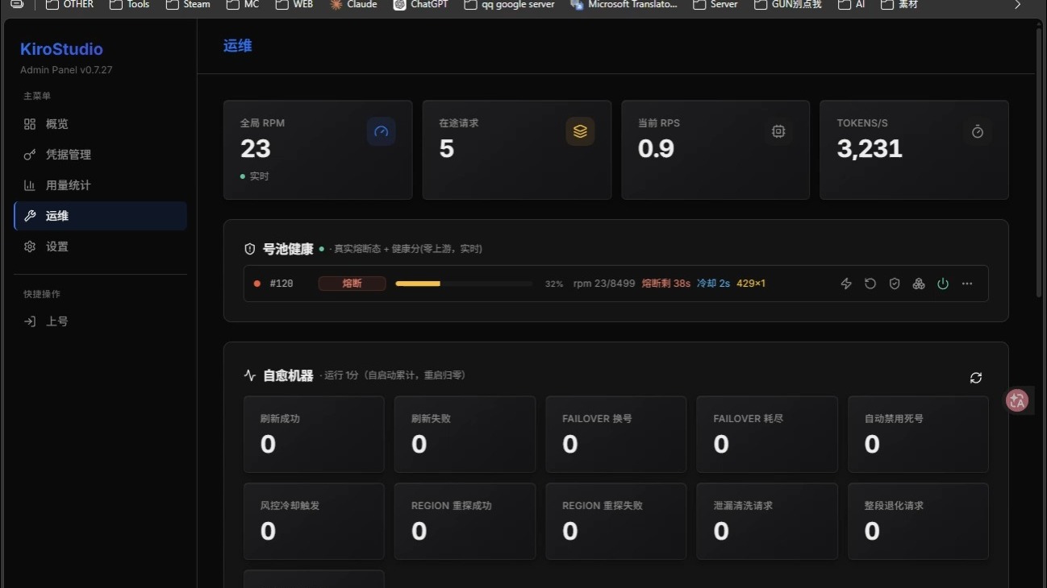
Task: Open the qq google server bookmark folder
Action: coord(509,4)
